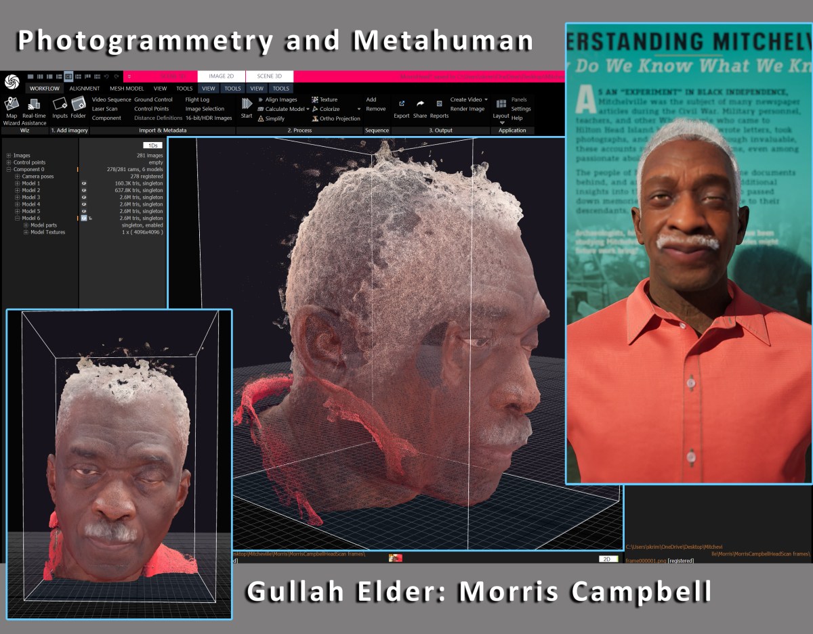813x634 pixels.
Task: Switch to the ALIGNMENT ribbon tab
Action: 85,89
